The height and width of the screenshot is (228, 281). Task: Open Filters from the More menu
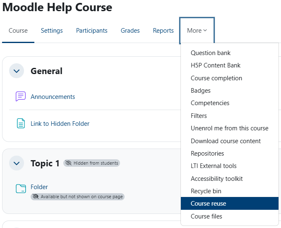click(230, 116)
